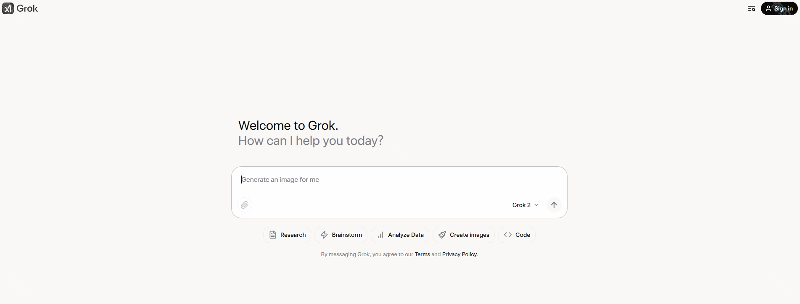This screenshot has width=800, height=304.
Task: Click the document icon in Research chip
Action: click(x=273, y=235)
